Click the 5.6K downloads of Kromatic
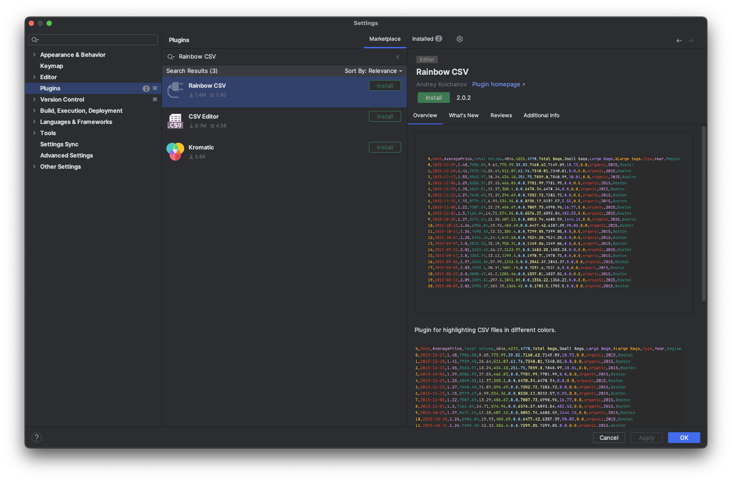 pyautogui.click(x=198, y=157)
